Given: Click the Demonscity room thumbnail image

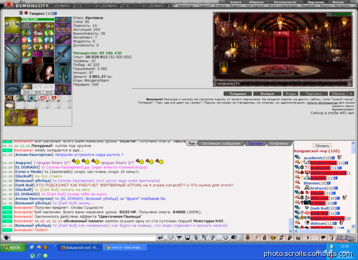Looking at the screenshot, I should tap(283, 49).
